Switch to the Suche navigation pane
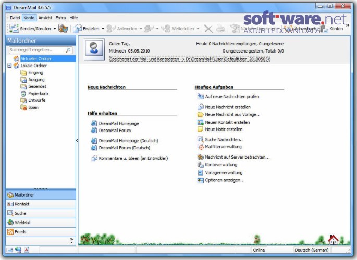The height and width of the screenshot is (260, 357). tap(41, 213)
